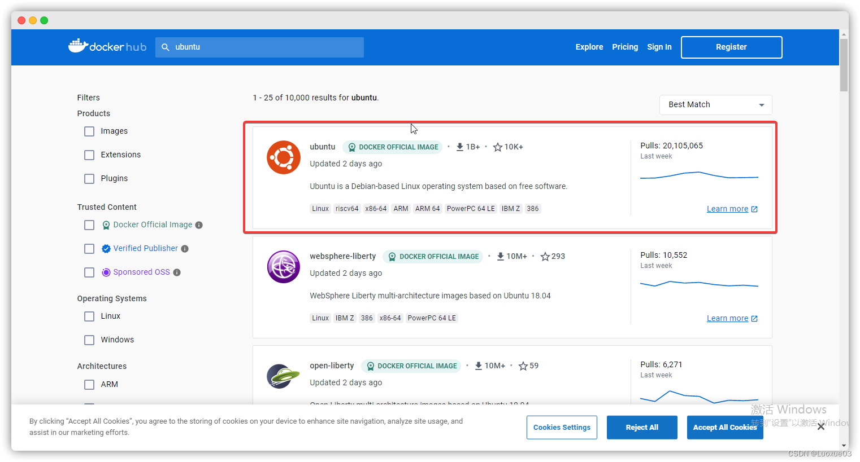Enable Sponsored OSS filter checkbox
The width and height of the screenshot is (860, 462).
89,272
